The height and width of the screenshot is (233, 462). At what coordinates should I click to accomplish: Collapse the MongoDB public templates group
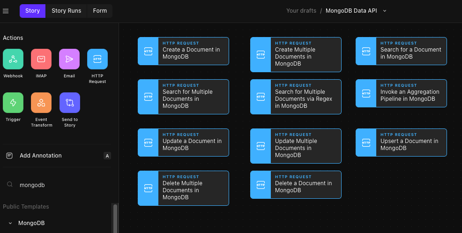(x=10, y=223)
